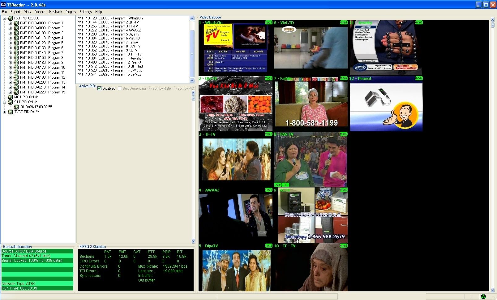This screenshot has width=497, height=300.
Task: Expand the PMT PID 0x0220 Program 15 node
Action: point(10,92)
